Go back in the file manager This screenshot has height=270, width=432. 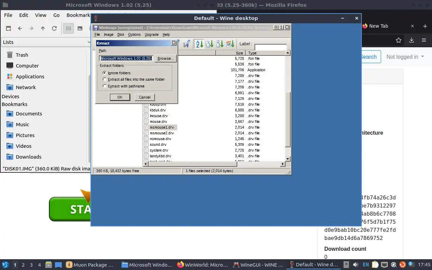(20, 28)
